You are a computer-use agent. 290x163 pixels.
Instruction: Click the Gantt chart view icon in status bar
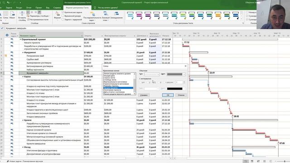[246, 161]
